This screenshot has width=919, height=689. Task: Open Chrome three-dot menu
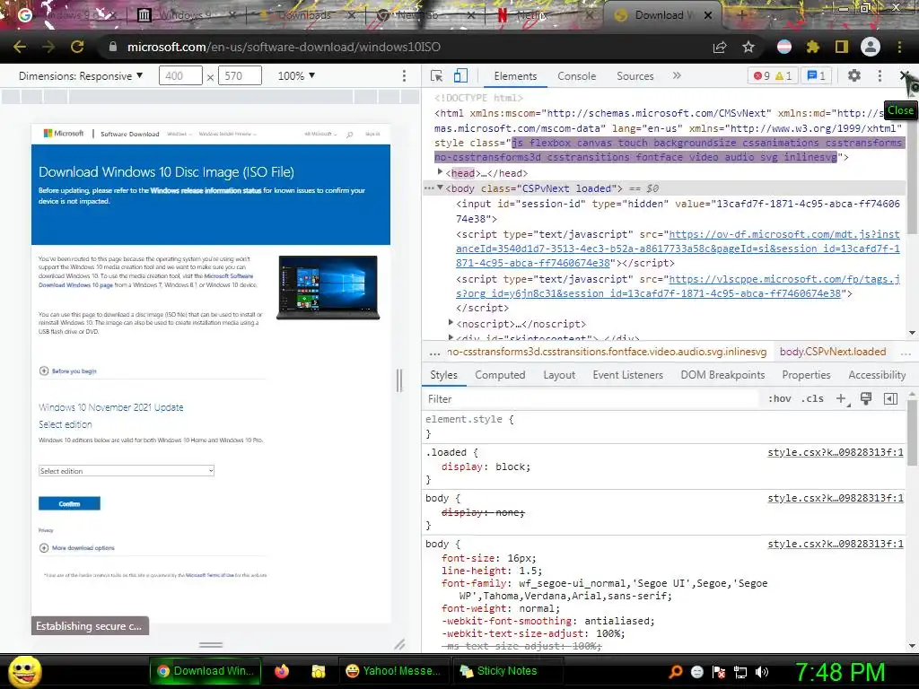[x=899, y=47]
